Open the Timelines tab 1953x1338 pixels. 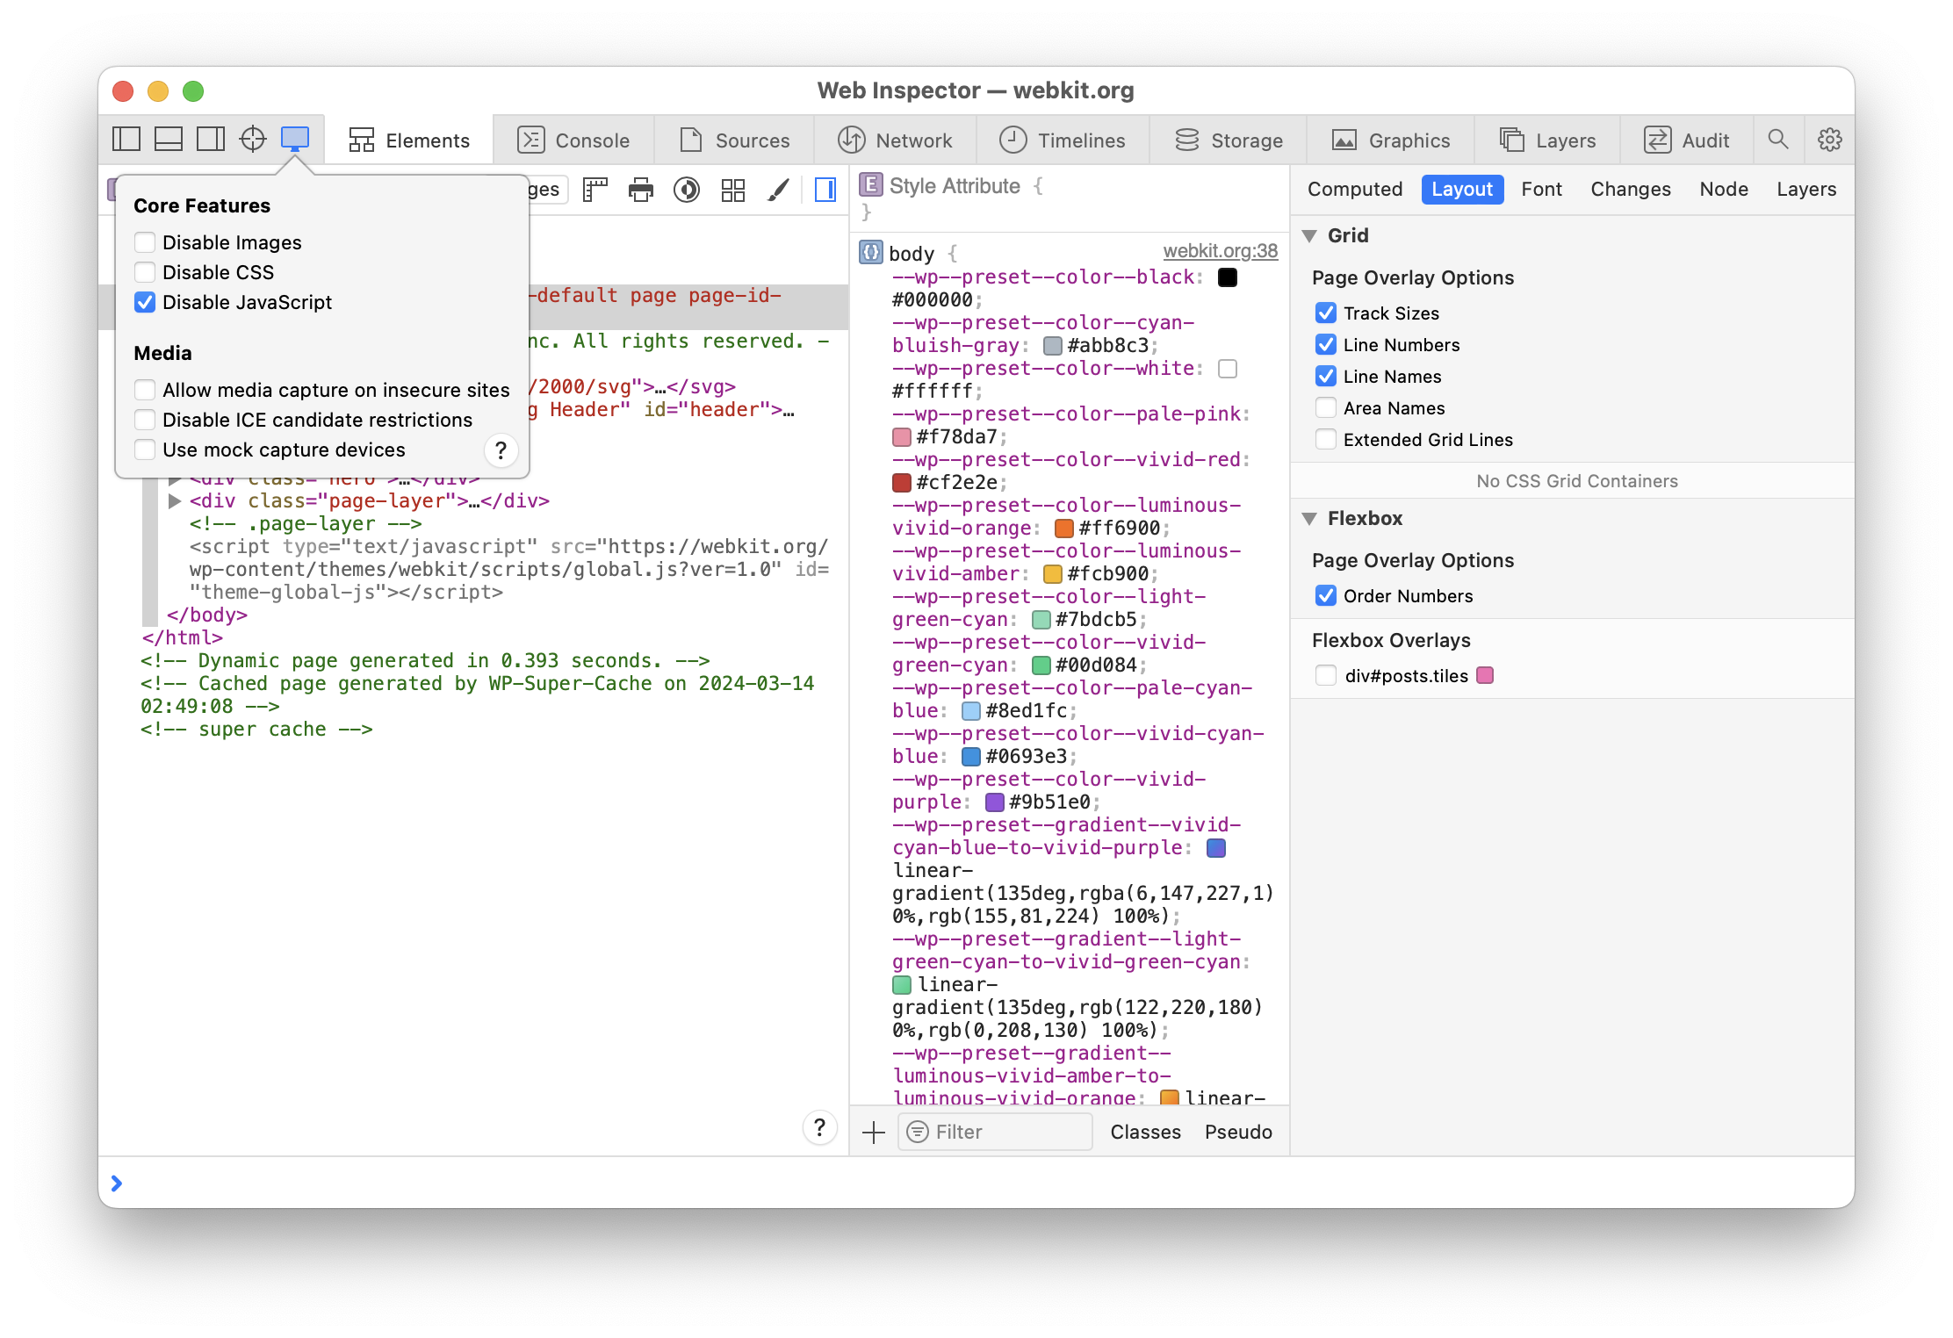click(x=1062, y=140)
